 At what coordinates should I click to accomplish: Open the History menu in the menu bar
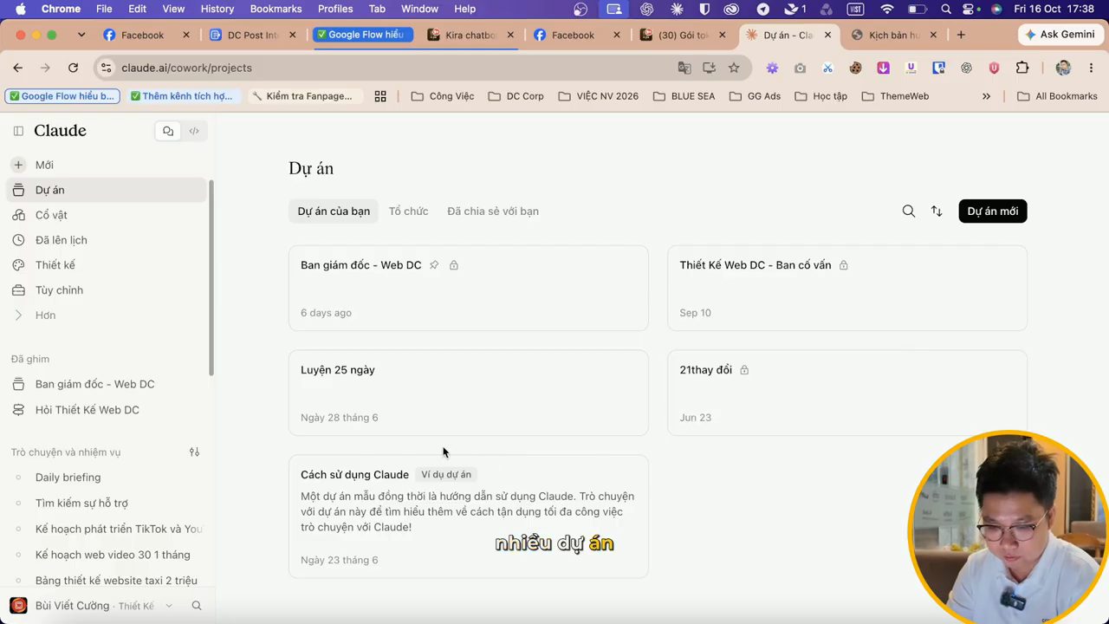(217, 9)
